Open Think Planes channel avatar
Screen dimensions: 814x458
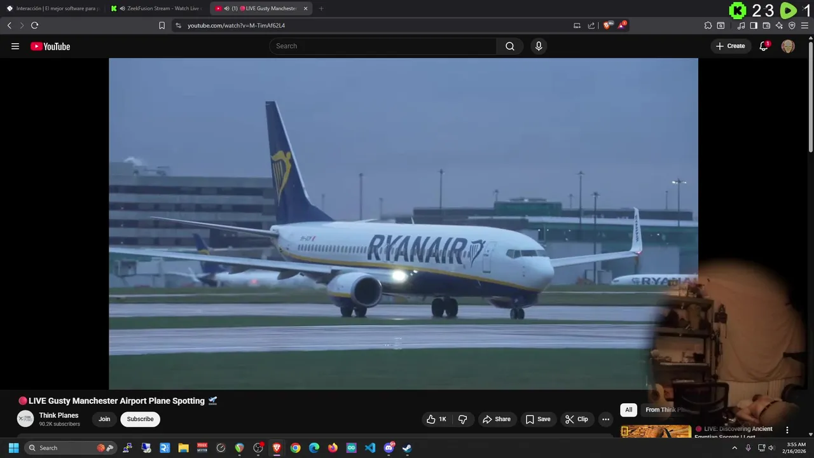25,419
